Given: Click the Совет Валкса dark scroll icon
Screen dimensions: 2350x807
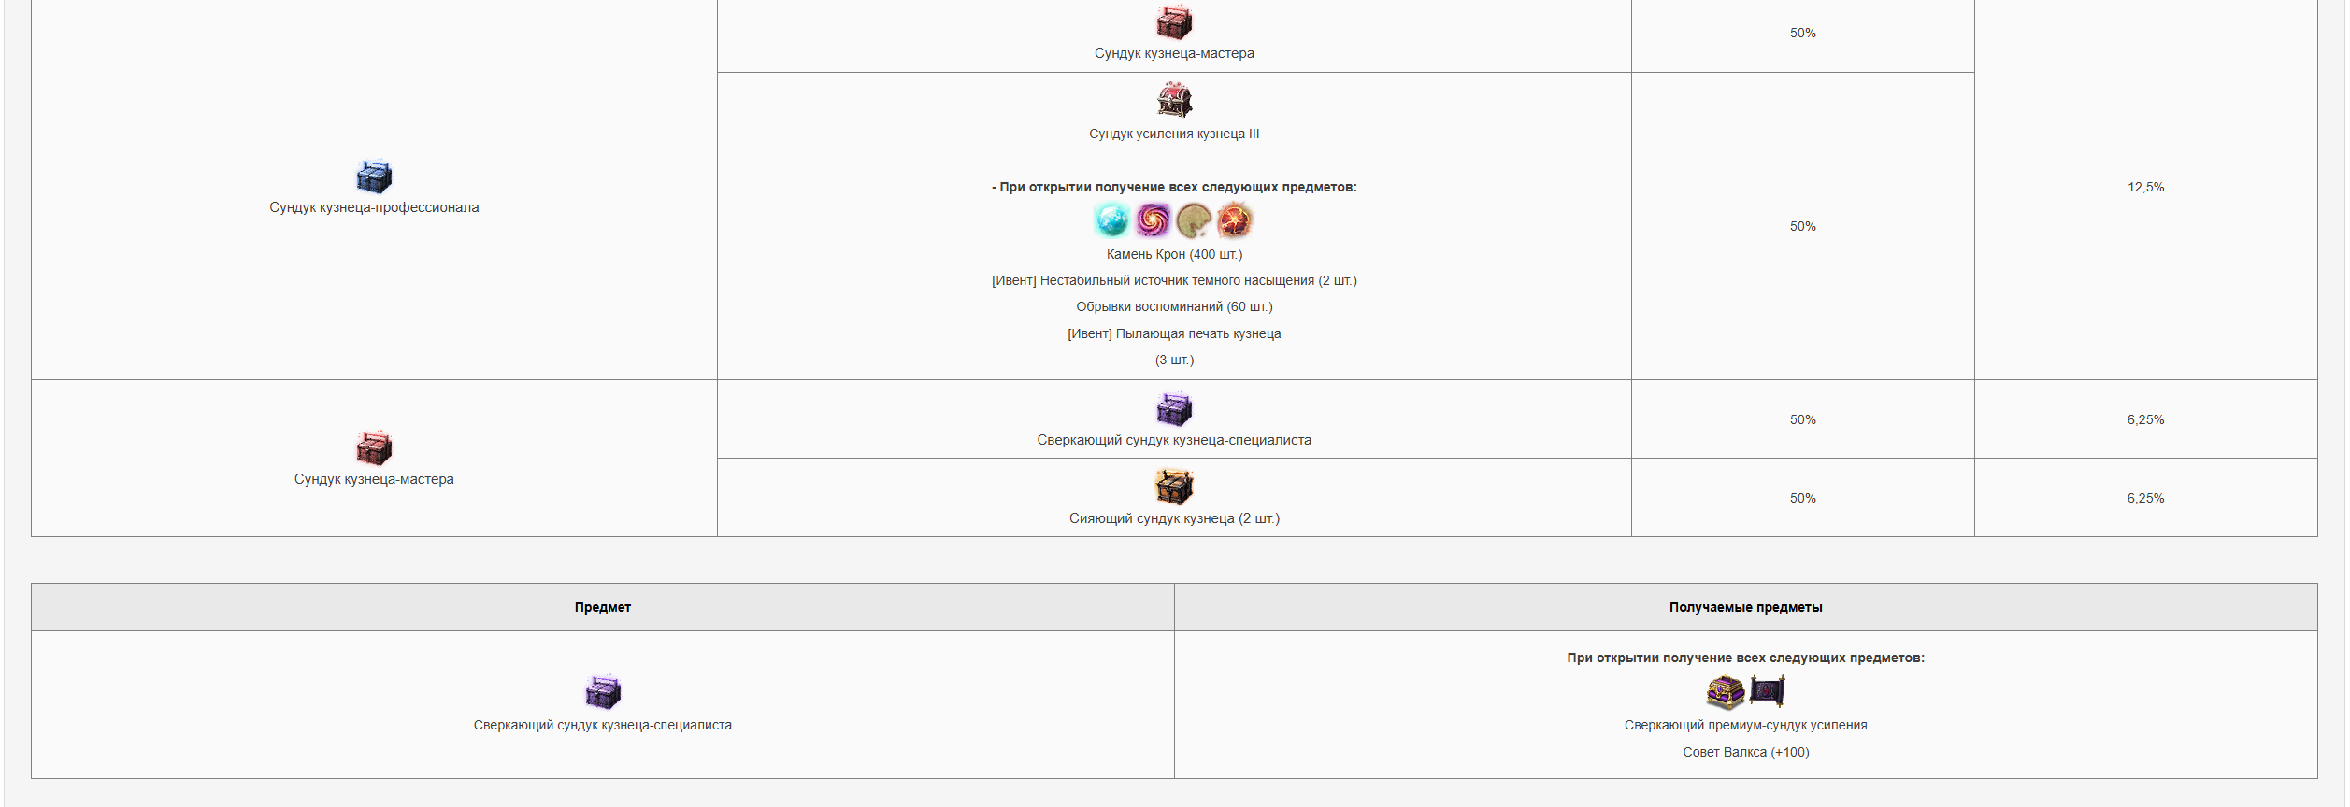Looking at the screenshot, I should [1767, 692].
